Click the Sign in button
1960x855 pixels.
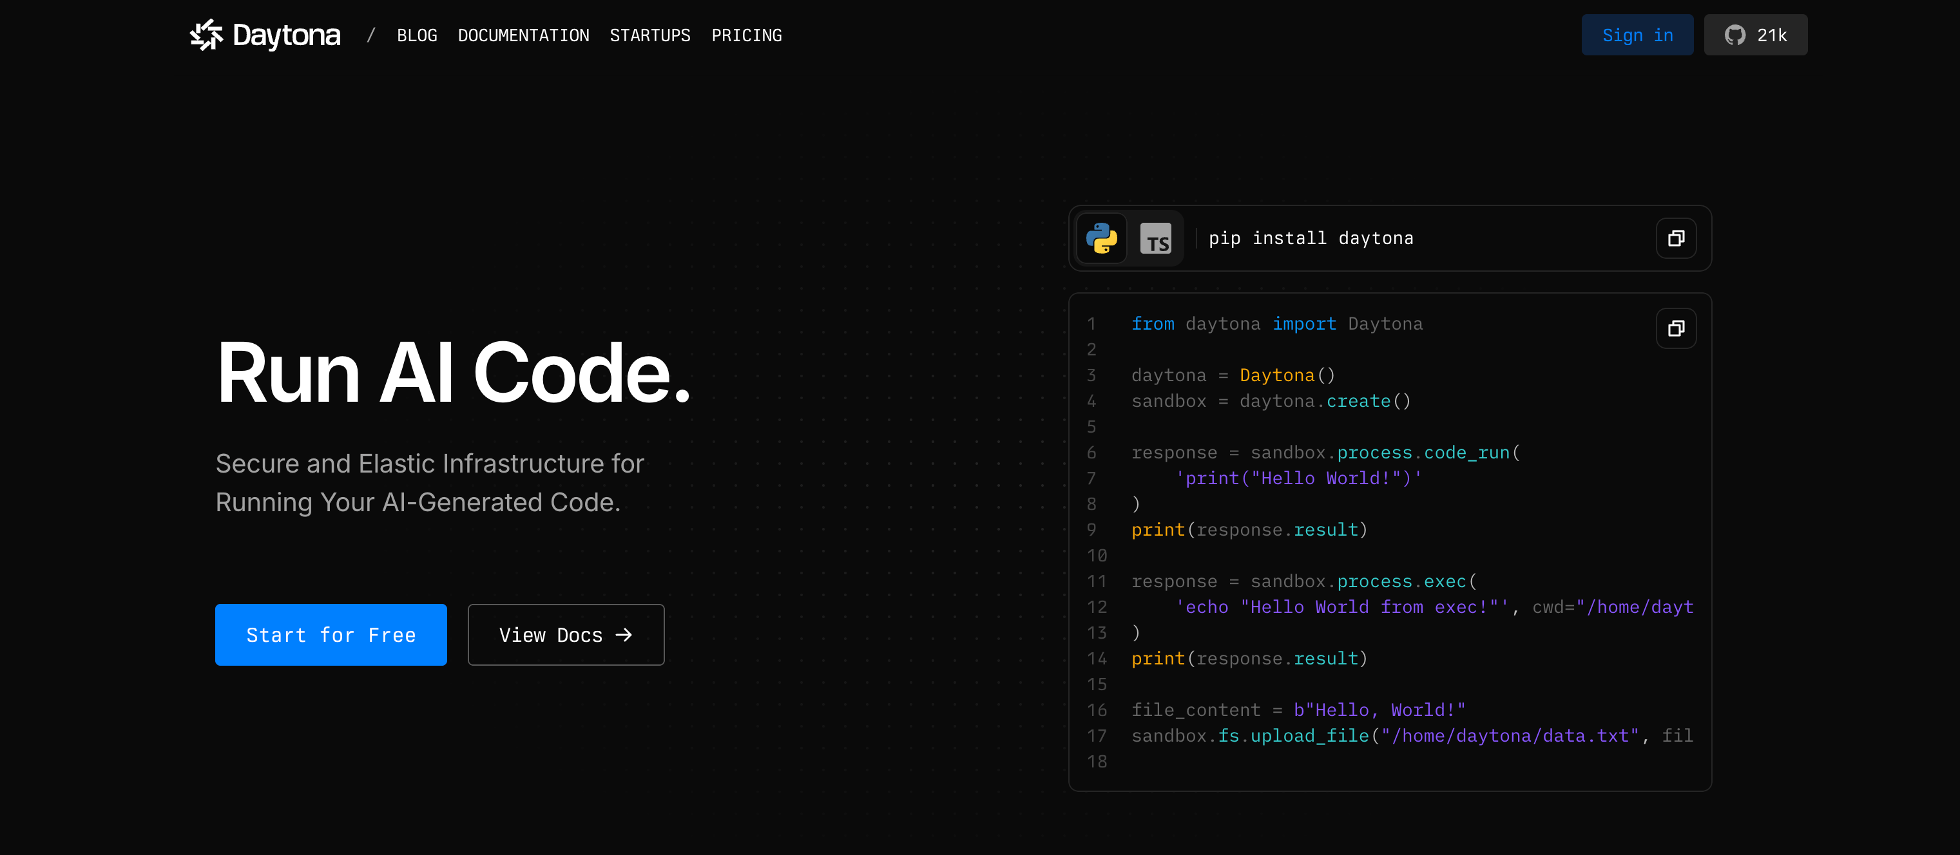(1637, 35)
